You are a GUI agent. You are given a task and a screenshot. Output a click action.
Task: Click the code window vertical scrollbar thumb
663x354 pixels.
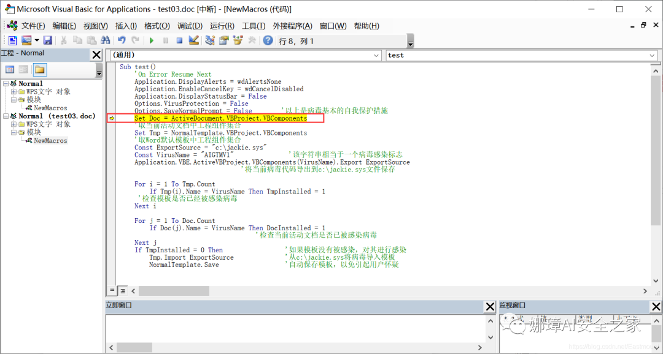(656, 151)
